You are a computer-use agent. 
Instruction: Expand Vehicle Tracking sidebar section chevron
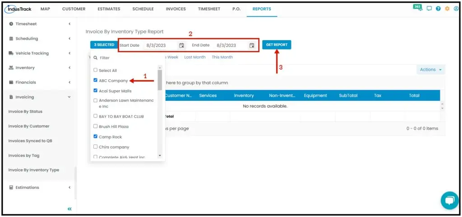pos(69,53)
